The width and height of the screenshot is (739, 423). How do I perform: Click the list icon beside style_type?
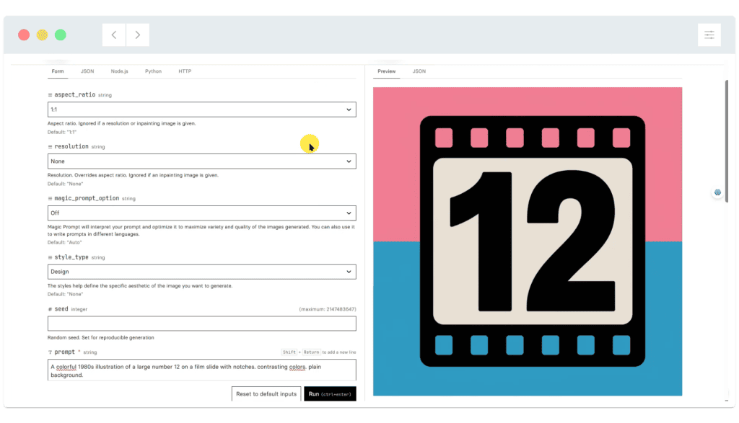coord(50,257)
